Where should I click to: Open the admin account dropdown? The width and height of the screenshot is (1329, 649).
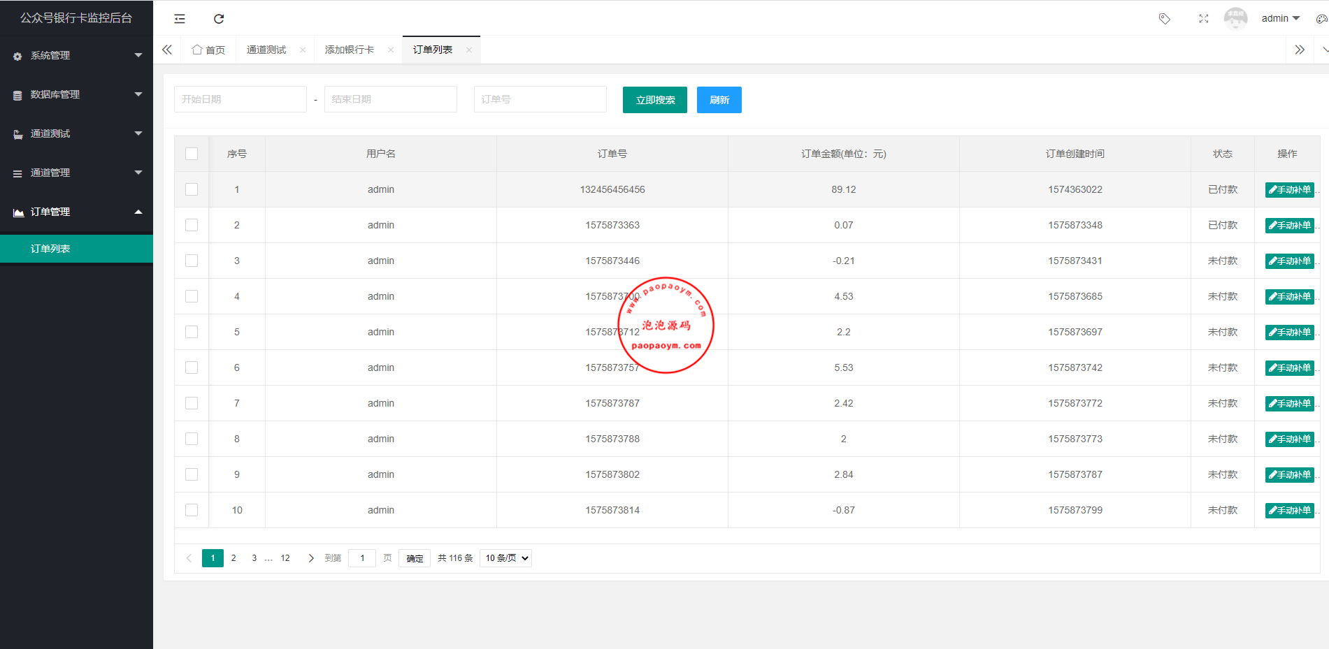coord(1280,19)
